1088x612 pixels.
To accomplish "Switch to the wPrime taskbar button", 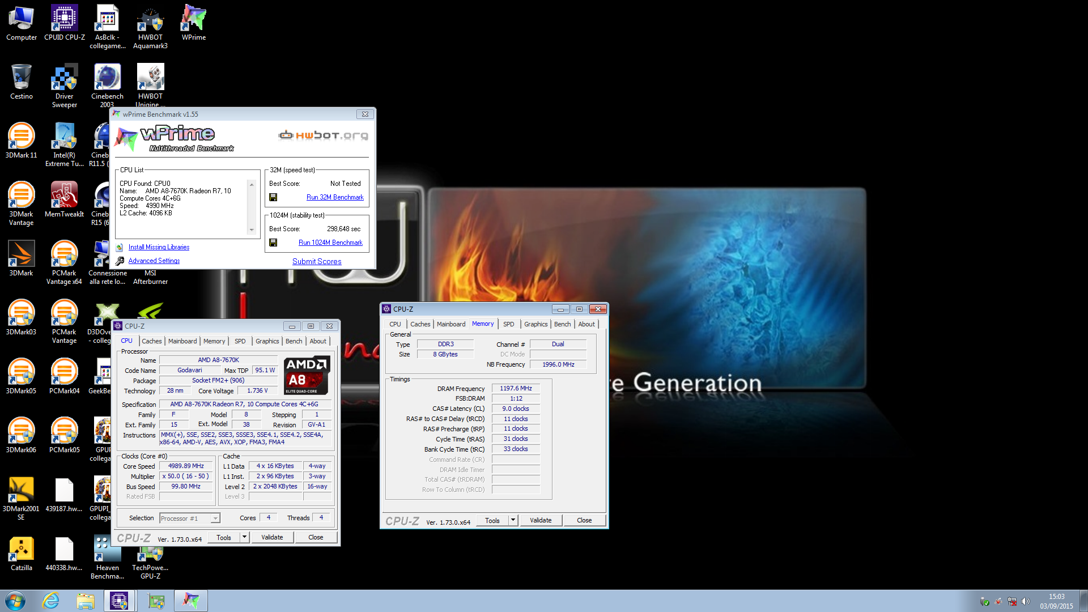I will pos(191,601).
